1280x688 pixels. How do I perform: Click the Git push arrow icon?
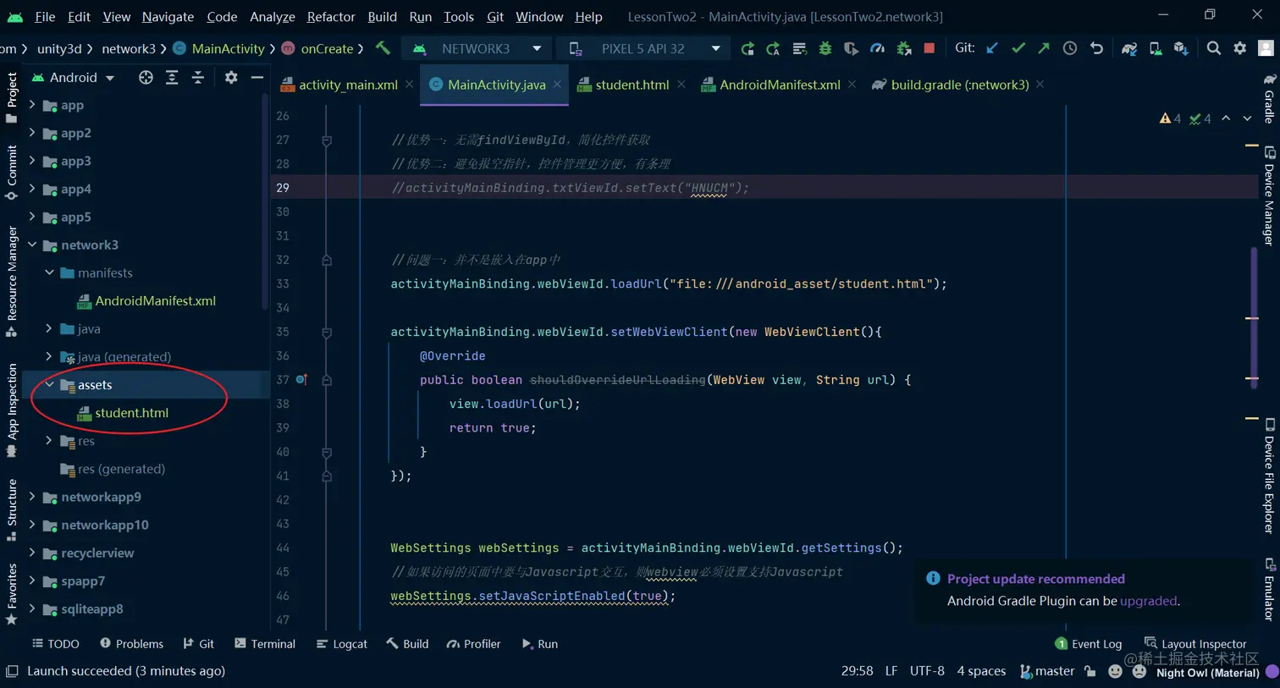(x=1044, y=48)
